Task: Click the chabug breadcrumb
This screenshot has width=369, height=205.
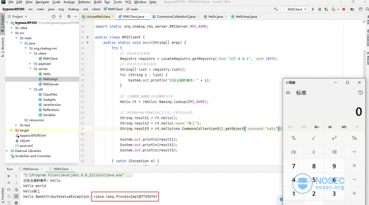Action: coord(73,9)
